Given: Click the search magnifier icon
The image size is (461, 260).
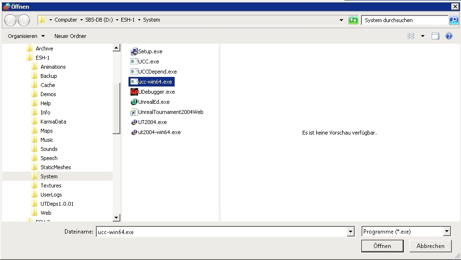Looking at the screenshot, I should (454, 20).
